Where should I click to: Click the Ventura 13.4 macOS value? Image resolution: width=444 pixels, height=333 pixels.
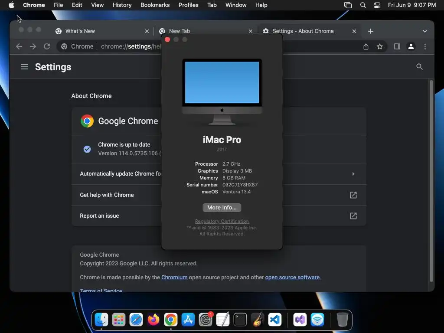236,192
